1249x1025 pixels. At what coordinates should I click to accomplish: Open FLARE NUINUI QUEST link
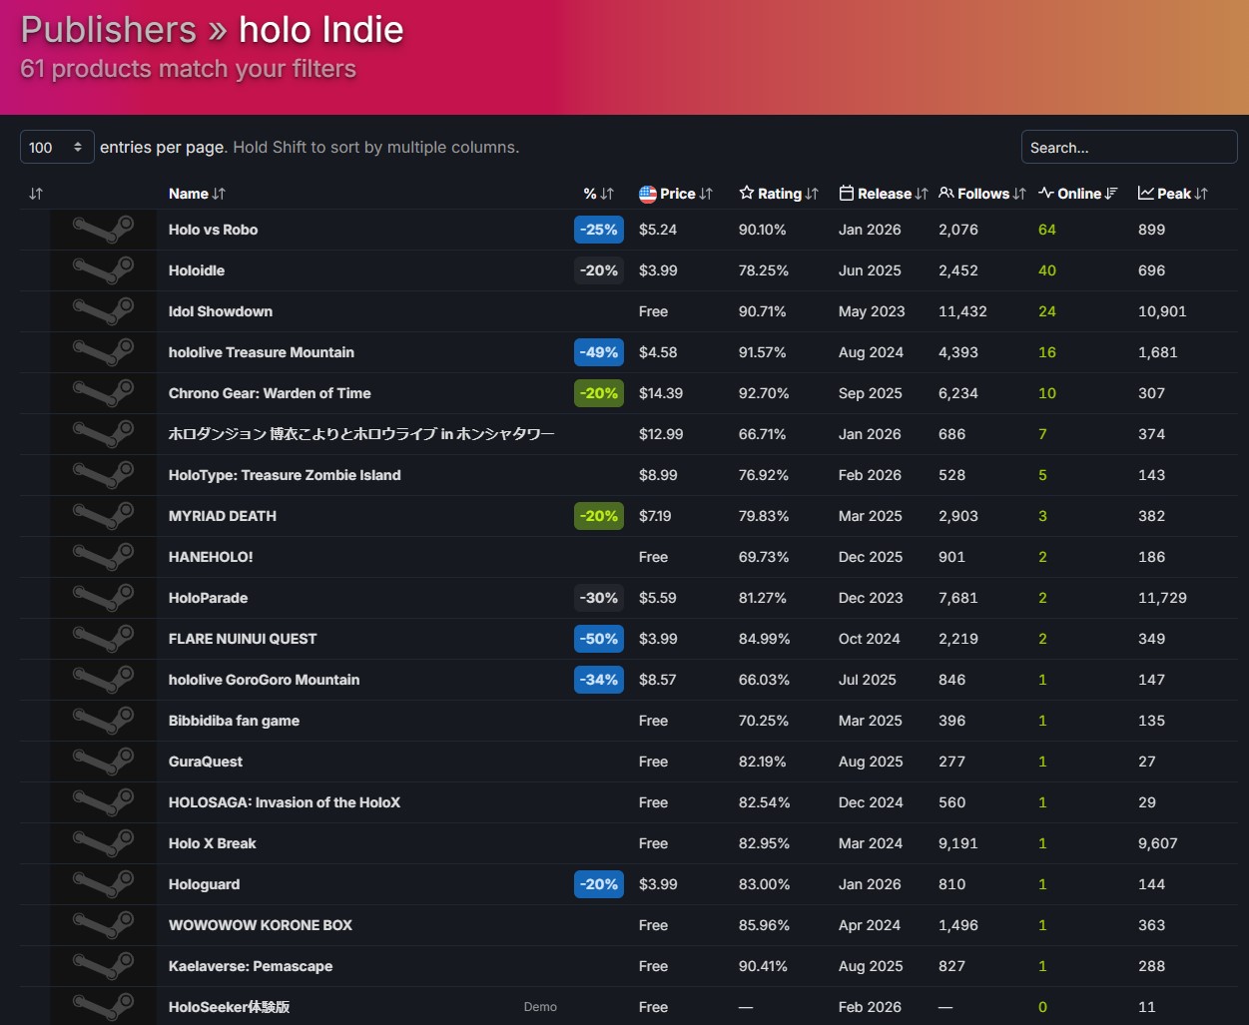pos(243,639)
